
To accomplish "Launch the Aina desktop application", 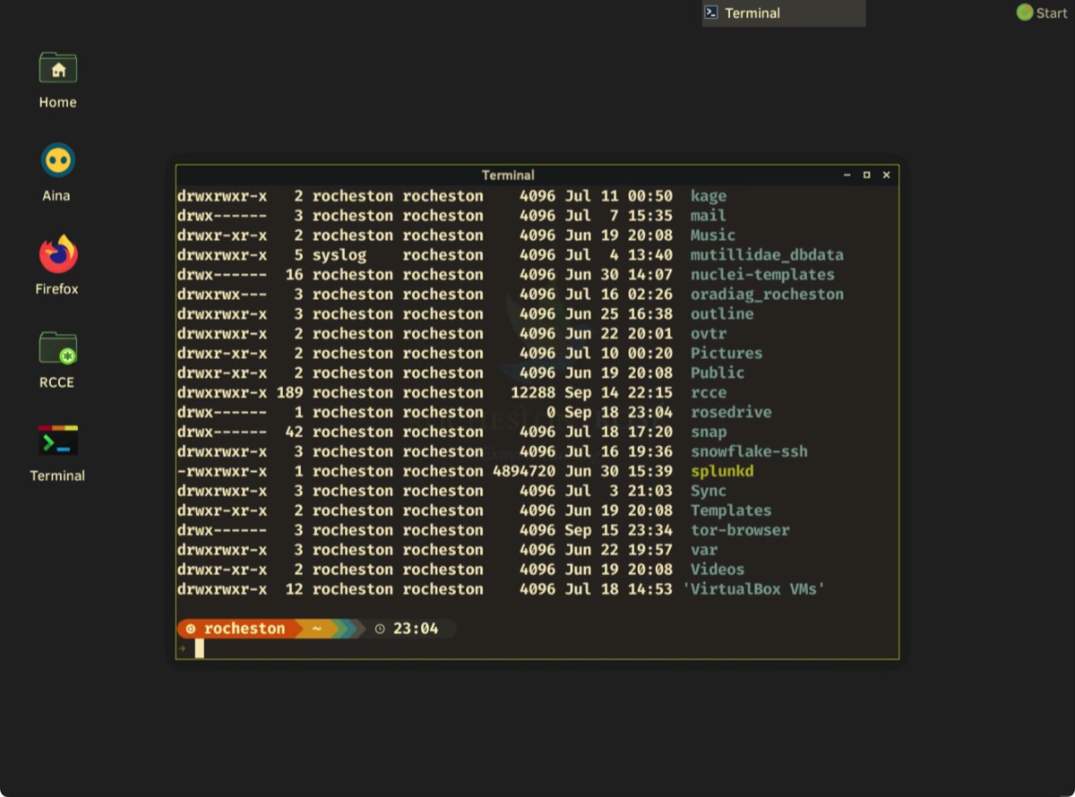I will (58, 161).
